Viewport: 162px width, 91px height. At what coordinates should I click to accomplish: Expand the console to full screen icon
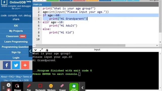tap(41, 50)
